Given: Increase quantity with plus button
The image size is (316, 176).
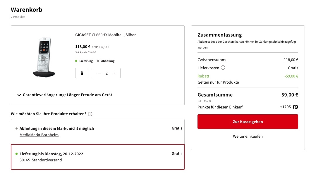Looking at the screenshot, I should point(114,73).
